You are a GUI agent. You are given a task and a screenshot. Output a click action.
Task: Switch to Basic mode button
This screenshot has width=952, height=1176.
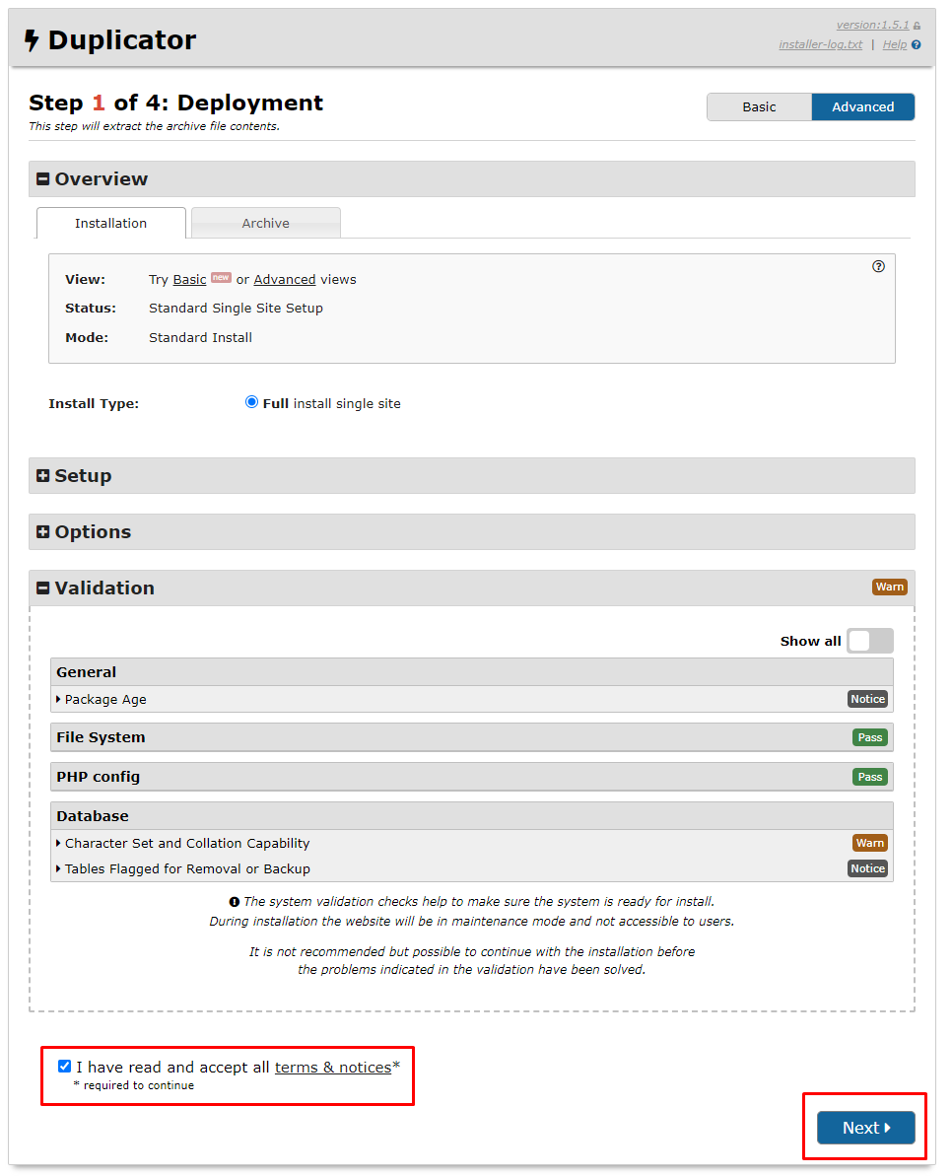tap(760, 107)
